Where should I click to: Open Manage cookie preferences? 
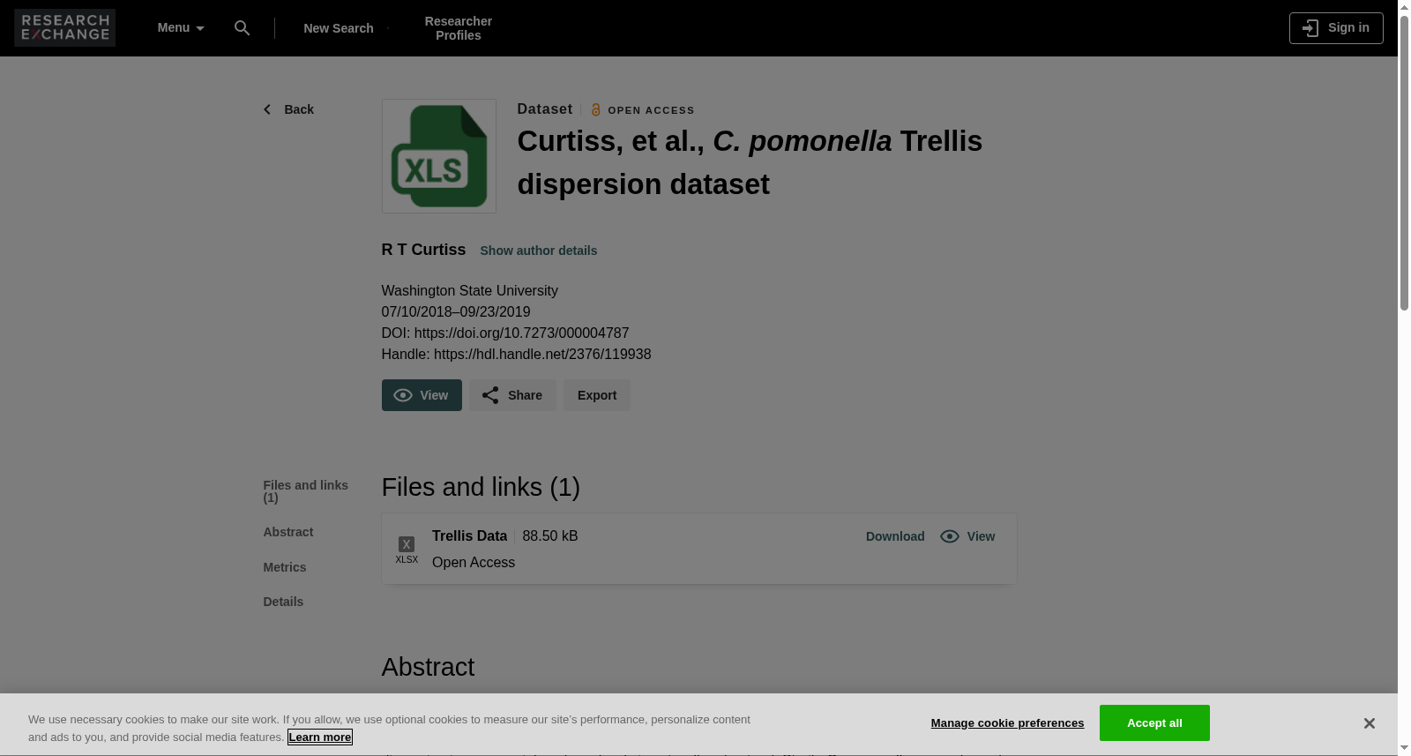pyautogui.click(x=1007, y=723)
